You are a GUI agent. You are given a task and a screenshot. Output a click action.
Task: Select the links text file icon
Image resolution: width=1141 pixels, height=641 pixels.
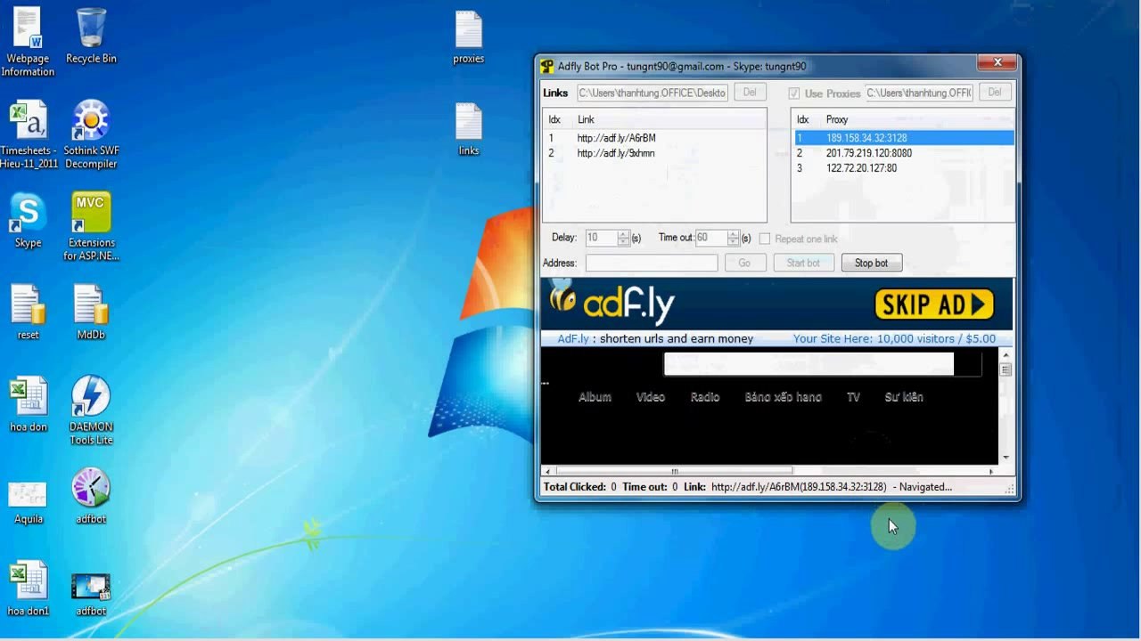click(x=469, y=129)
